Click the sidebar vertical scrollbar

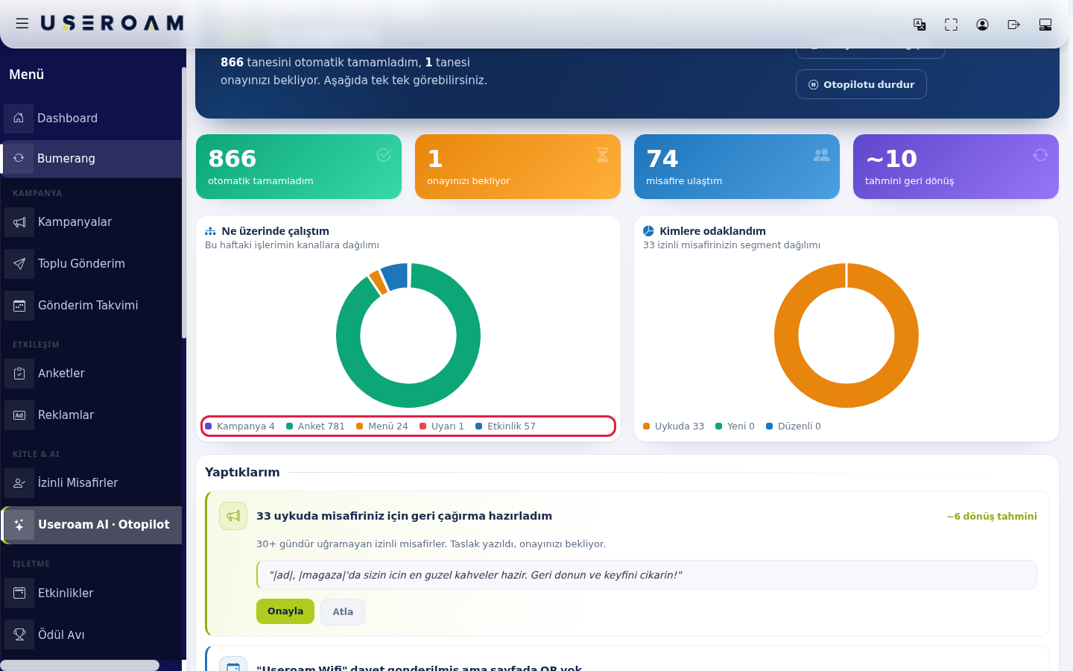coord(183,201)
